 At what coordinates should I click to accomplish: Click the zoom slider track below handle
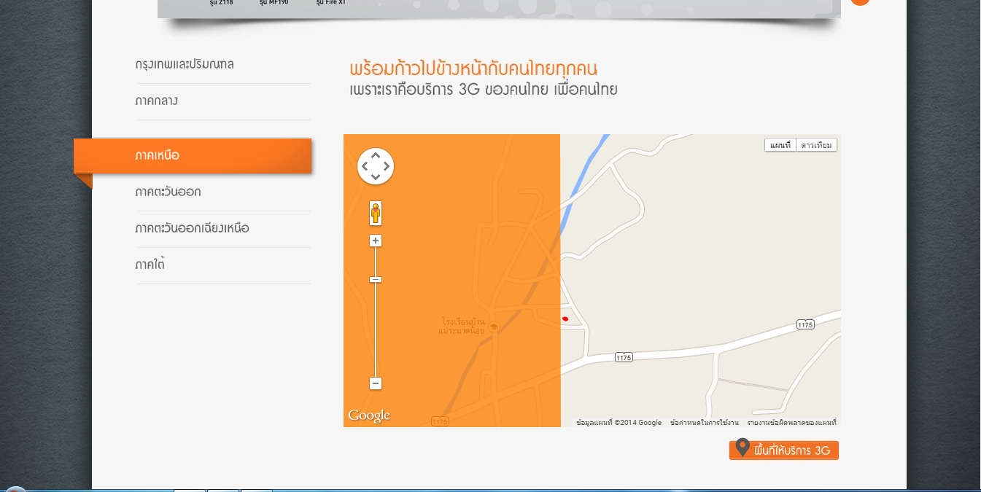coord(376,329)
